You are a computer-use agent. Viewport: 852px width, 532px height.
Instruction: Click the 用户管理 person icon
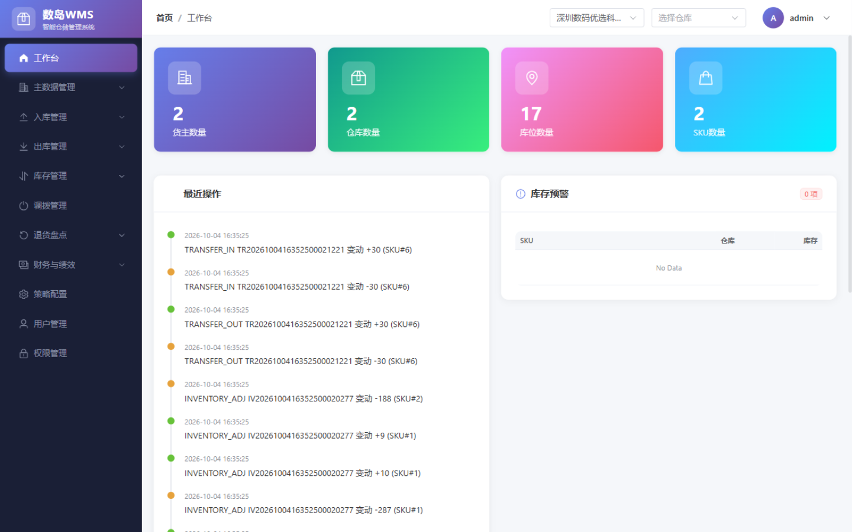24,324
